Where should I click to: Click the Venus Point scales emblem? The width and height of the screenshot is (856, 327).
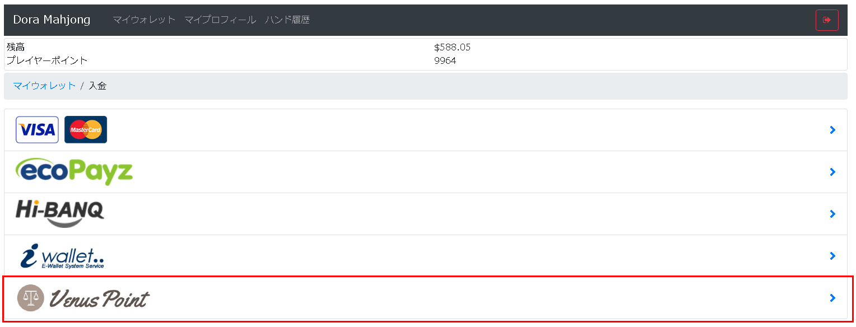click(x=30, y=298)
